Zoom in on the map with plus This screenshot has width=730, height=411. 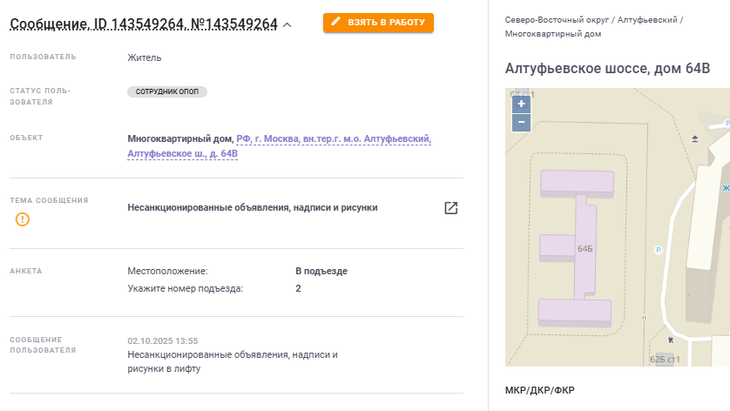(x=522, y=104)
